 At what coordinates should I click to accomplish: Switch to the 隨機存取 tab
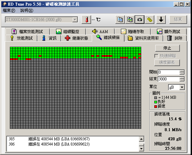click(x=132, y=31)
